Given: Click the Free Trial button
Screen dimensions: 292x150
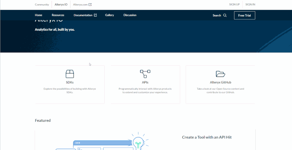Looking at the screenshot, I should (244, 15).
